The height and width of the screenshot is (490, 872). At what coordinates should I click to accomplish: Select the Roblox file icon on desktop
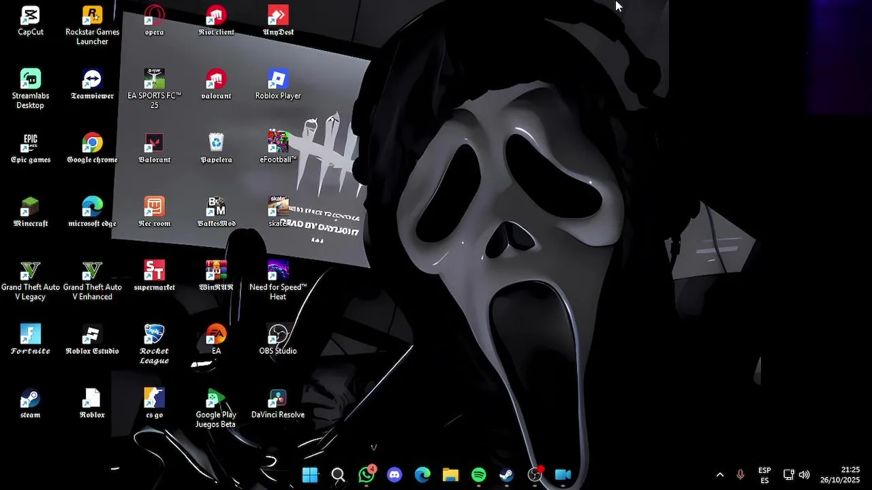pyautogui.click(x=92, y=404)
